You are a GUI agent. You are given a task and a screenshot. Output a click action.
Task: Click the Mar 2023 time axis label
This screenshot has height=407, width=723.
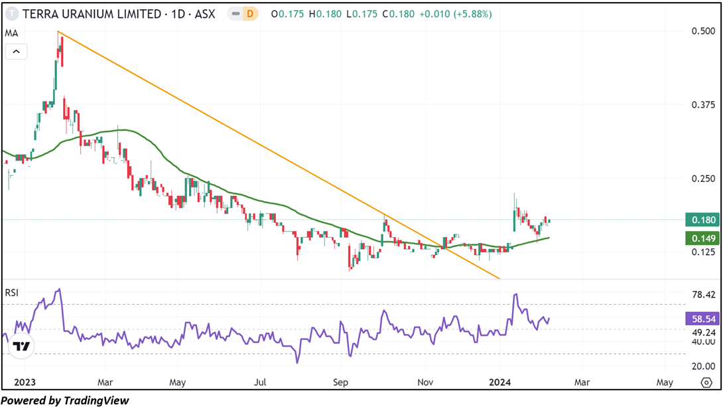pos(105,382)
